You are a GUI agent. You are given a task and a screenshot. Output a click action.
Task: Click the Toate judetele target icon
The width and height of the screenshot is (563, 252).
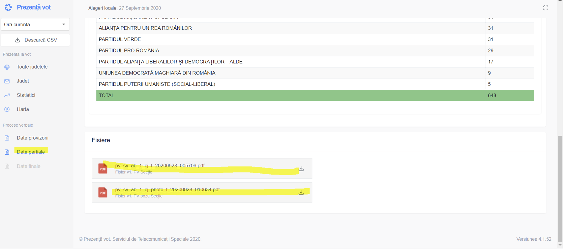pos(7,67)
